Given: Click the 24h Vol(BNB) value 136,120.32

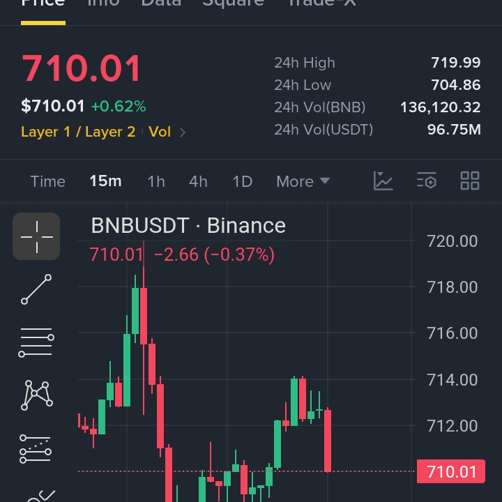Looking at the screenshot, I should click(440, 107).
